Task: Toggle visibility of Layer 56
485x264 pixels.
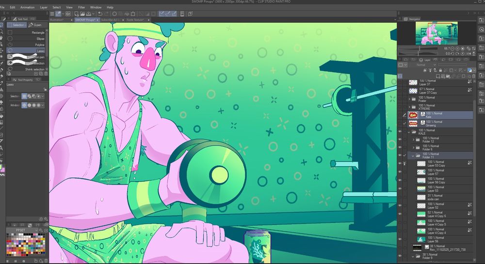Action: coord(400,239)
